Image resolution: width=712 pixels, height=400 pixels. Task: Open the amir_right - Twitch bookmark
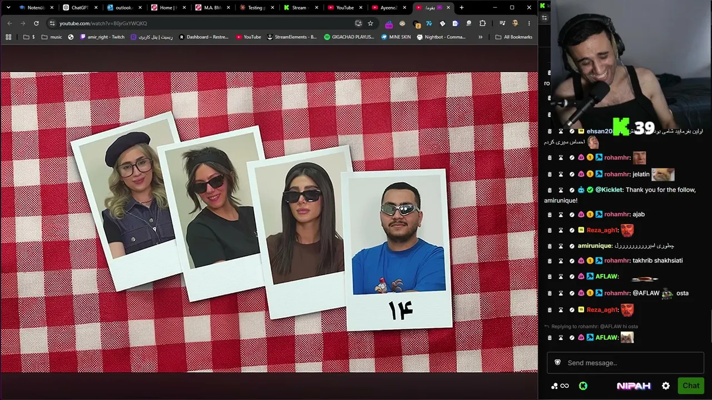(x=102, y=37)
